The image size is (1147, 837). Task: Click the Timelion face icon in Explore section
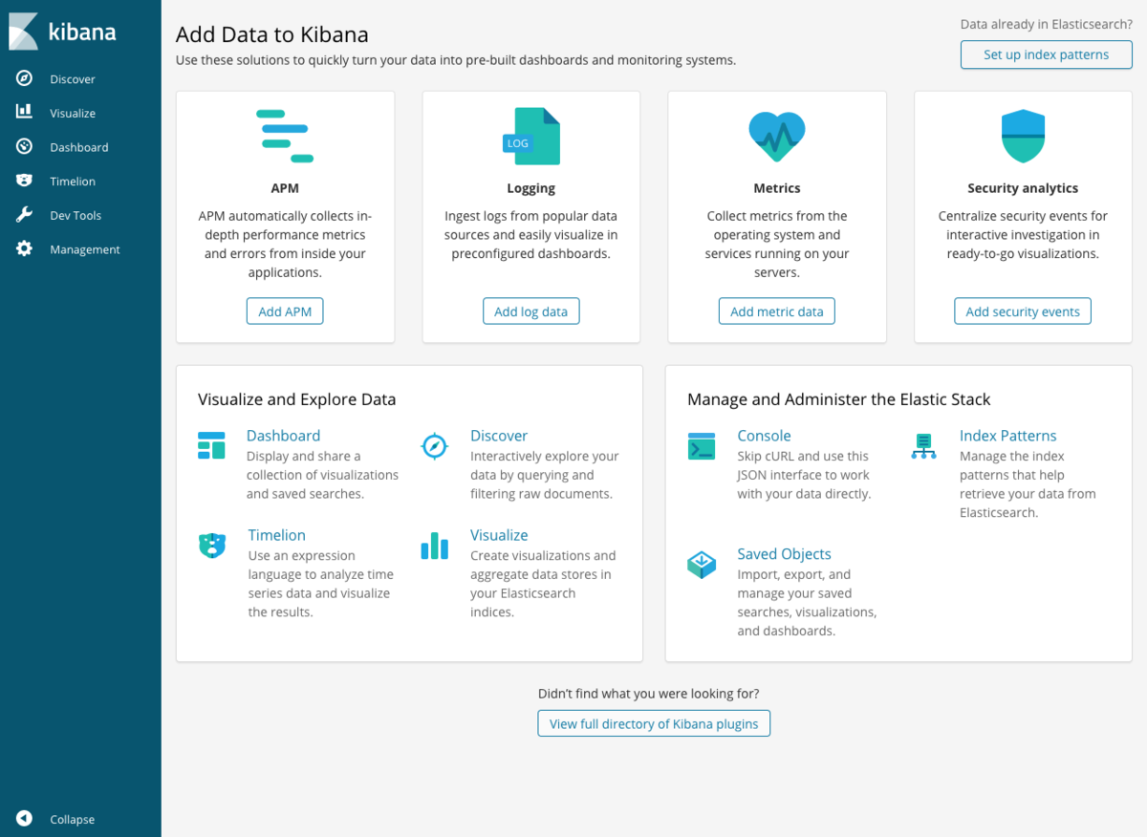pyautogui.click(x=212, y=546)
